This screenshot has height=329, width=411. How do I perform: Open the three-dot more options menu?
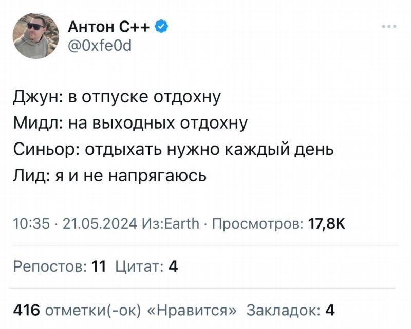(x=389, y=27)
